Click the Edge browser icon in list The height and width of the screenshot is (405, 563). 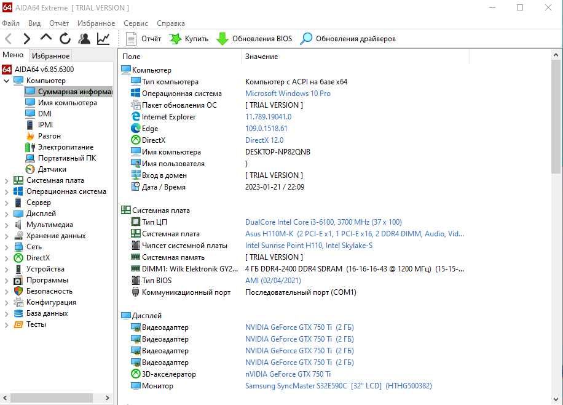(x=136, y=129)
